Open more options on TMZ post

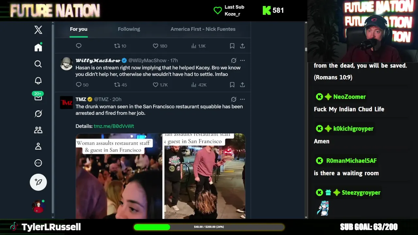pos(242,99)
